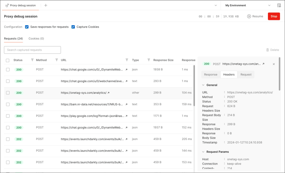Click the keep-alive Connection value
Screen dimensions: 285x173
[234, 164]
